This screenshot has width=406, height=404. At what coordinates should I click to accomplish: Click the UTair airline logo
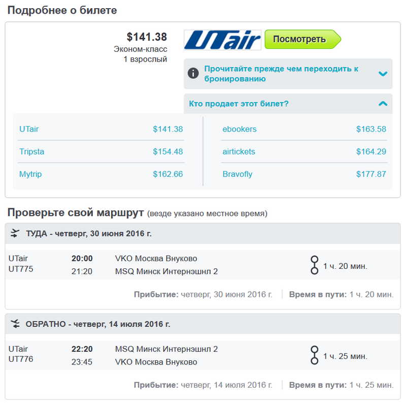click(222, 40)
